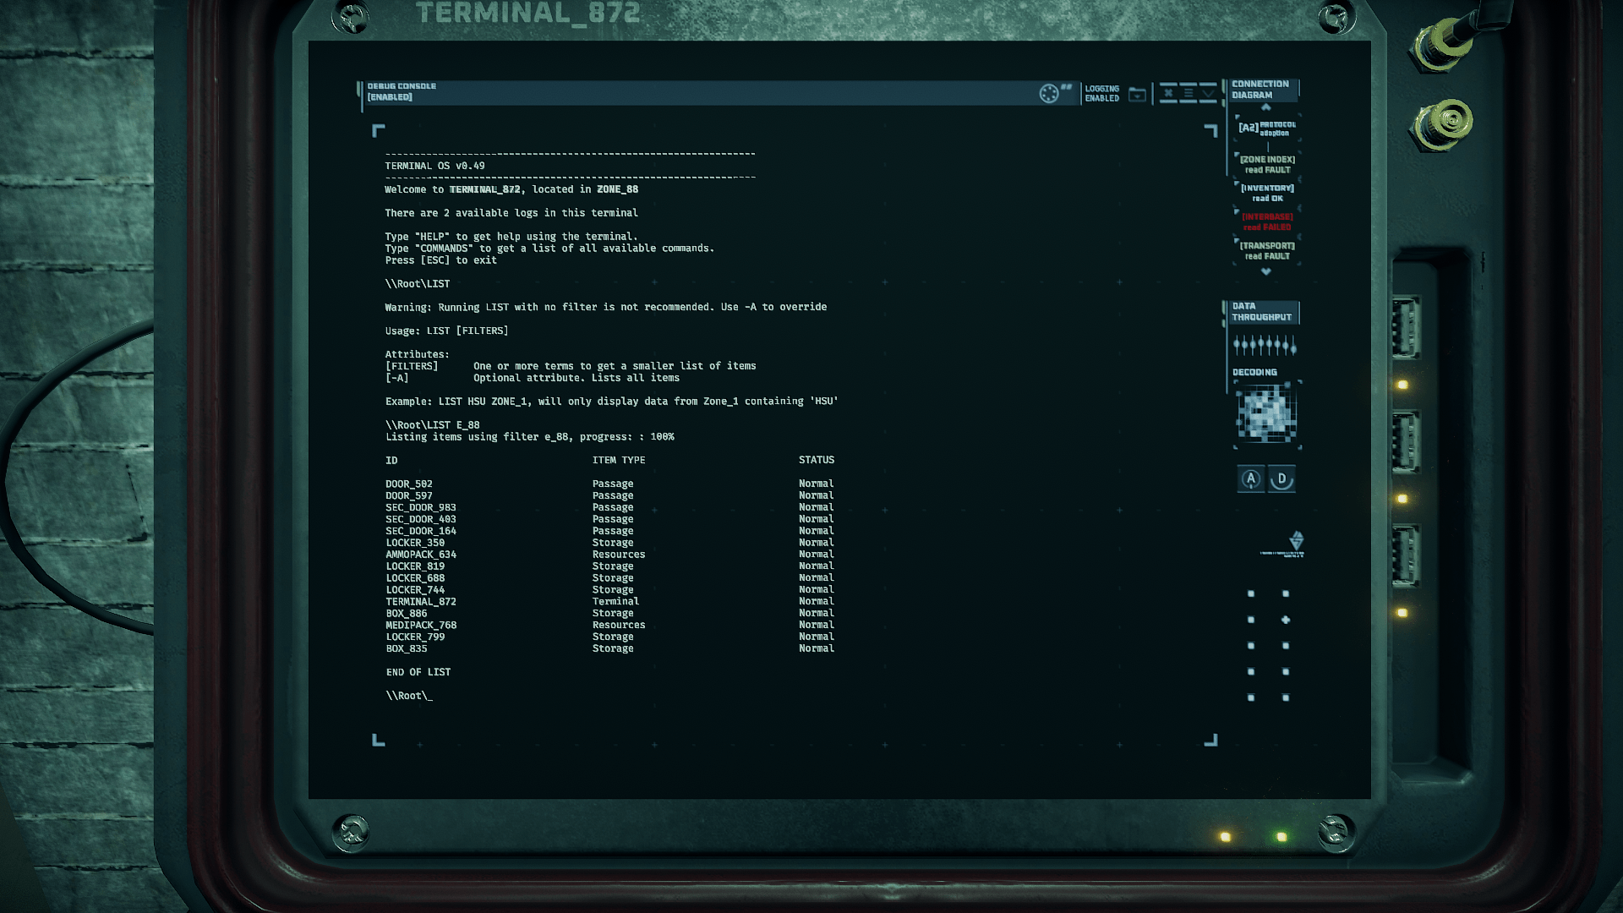Click the checkmark chevron icon in top toolbar
Image resolution: width=1623 pixels, height=913 pixels.
[1208, 93]
